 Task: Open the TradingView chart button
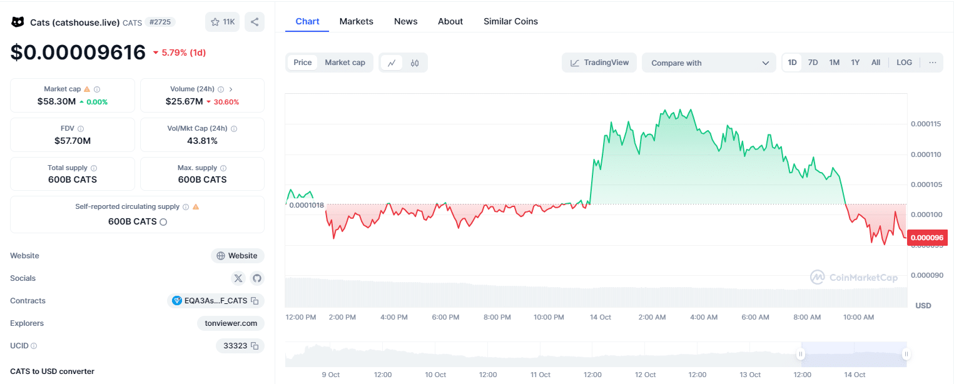[x=599, y=63]
